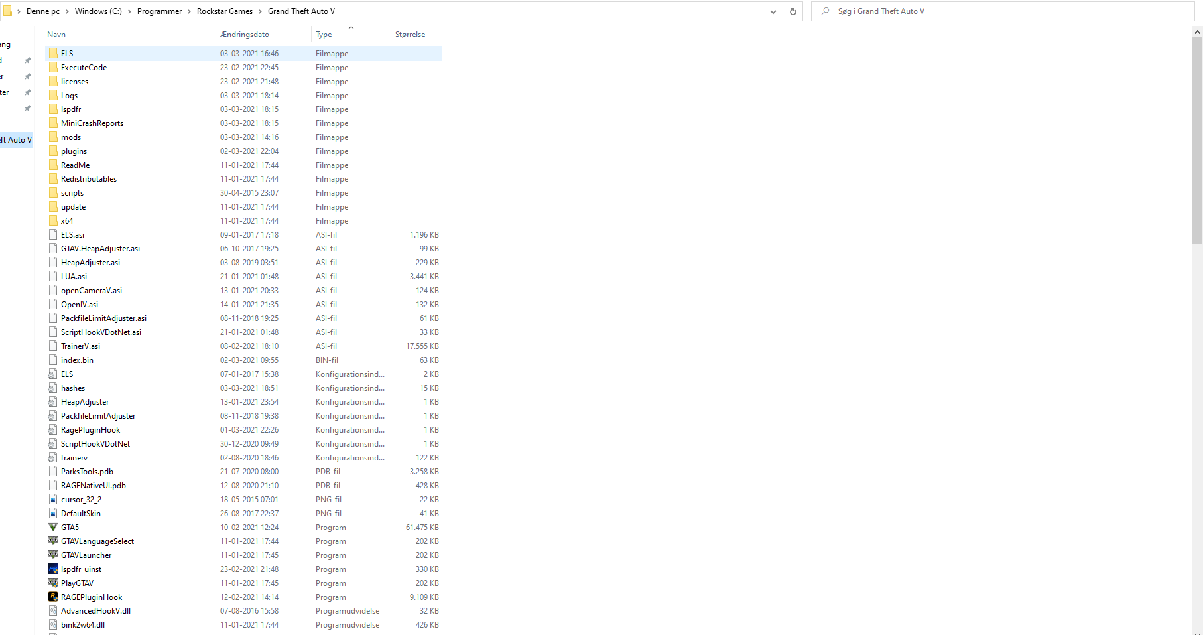Screen dimensions: 1203x635
Task: Select the PackfileLimitAdjuster.asi file name
Action: pyautogui.click(x=104, y=318)
